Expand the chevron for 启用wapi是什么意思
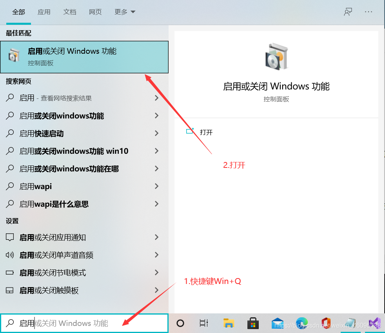The width and height of the screenshot is (385, 333). pyautogui.click(x=156, y=204)
